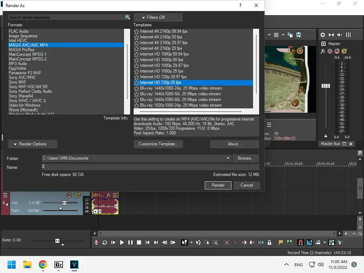Insert Region with green flags icon
364x273 pixels.
pos(289,242)
